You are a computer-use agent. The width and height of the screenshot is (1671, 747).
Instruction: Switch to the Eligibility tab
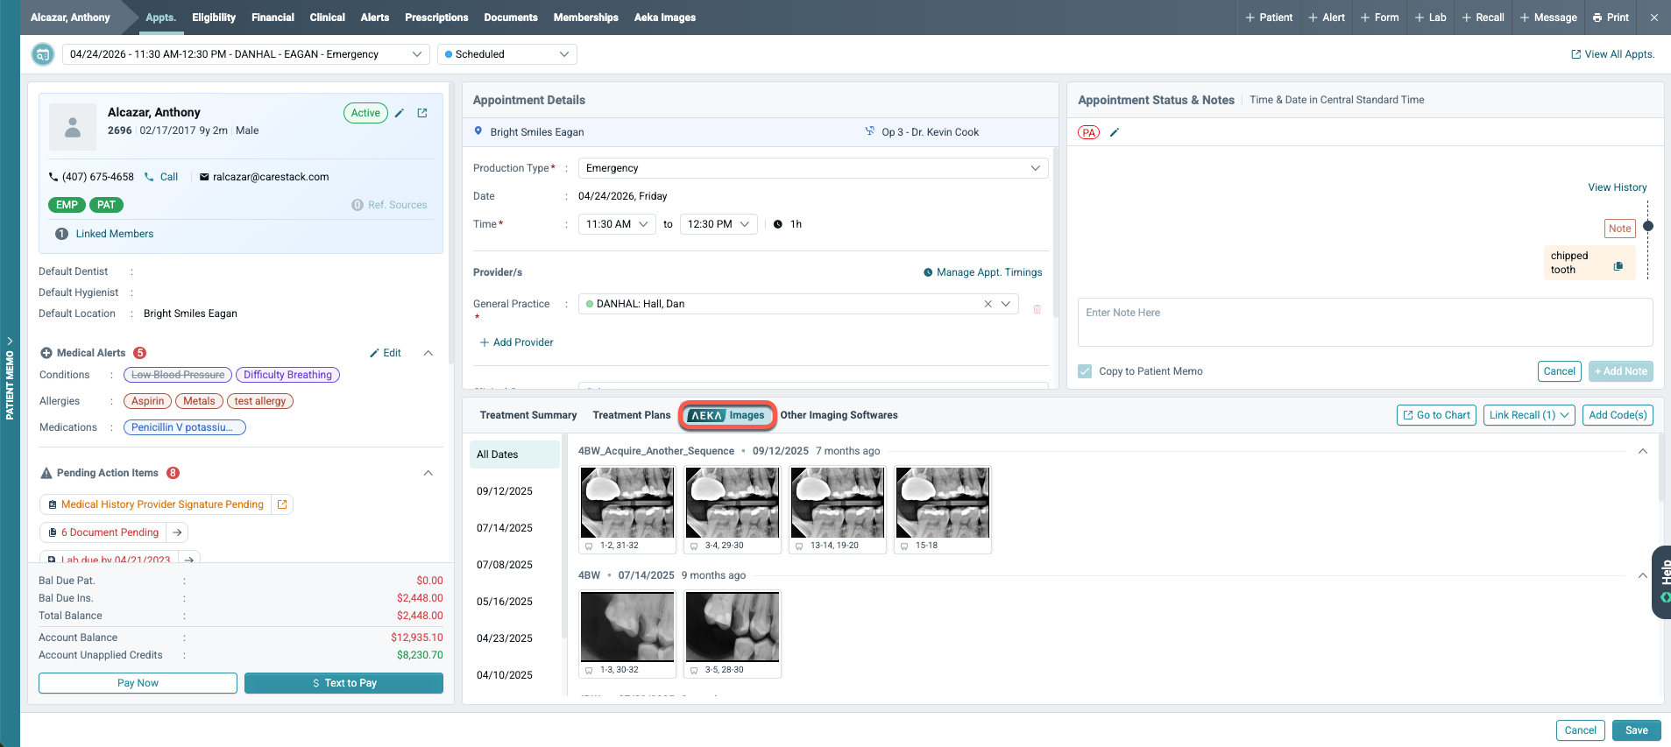coord(214,18)
